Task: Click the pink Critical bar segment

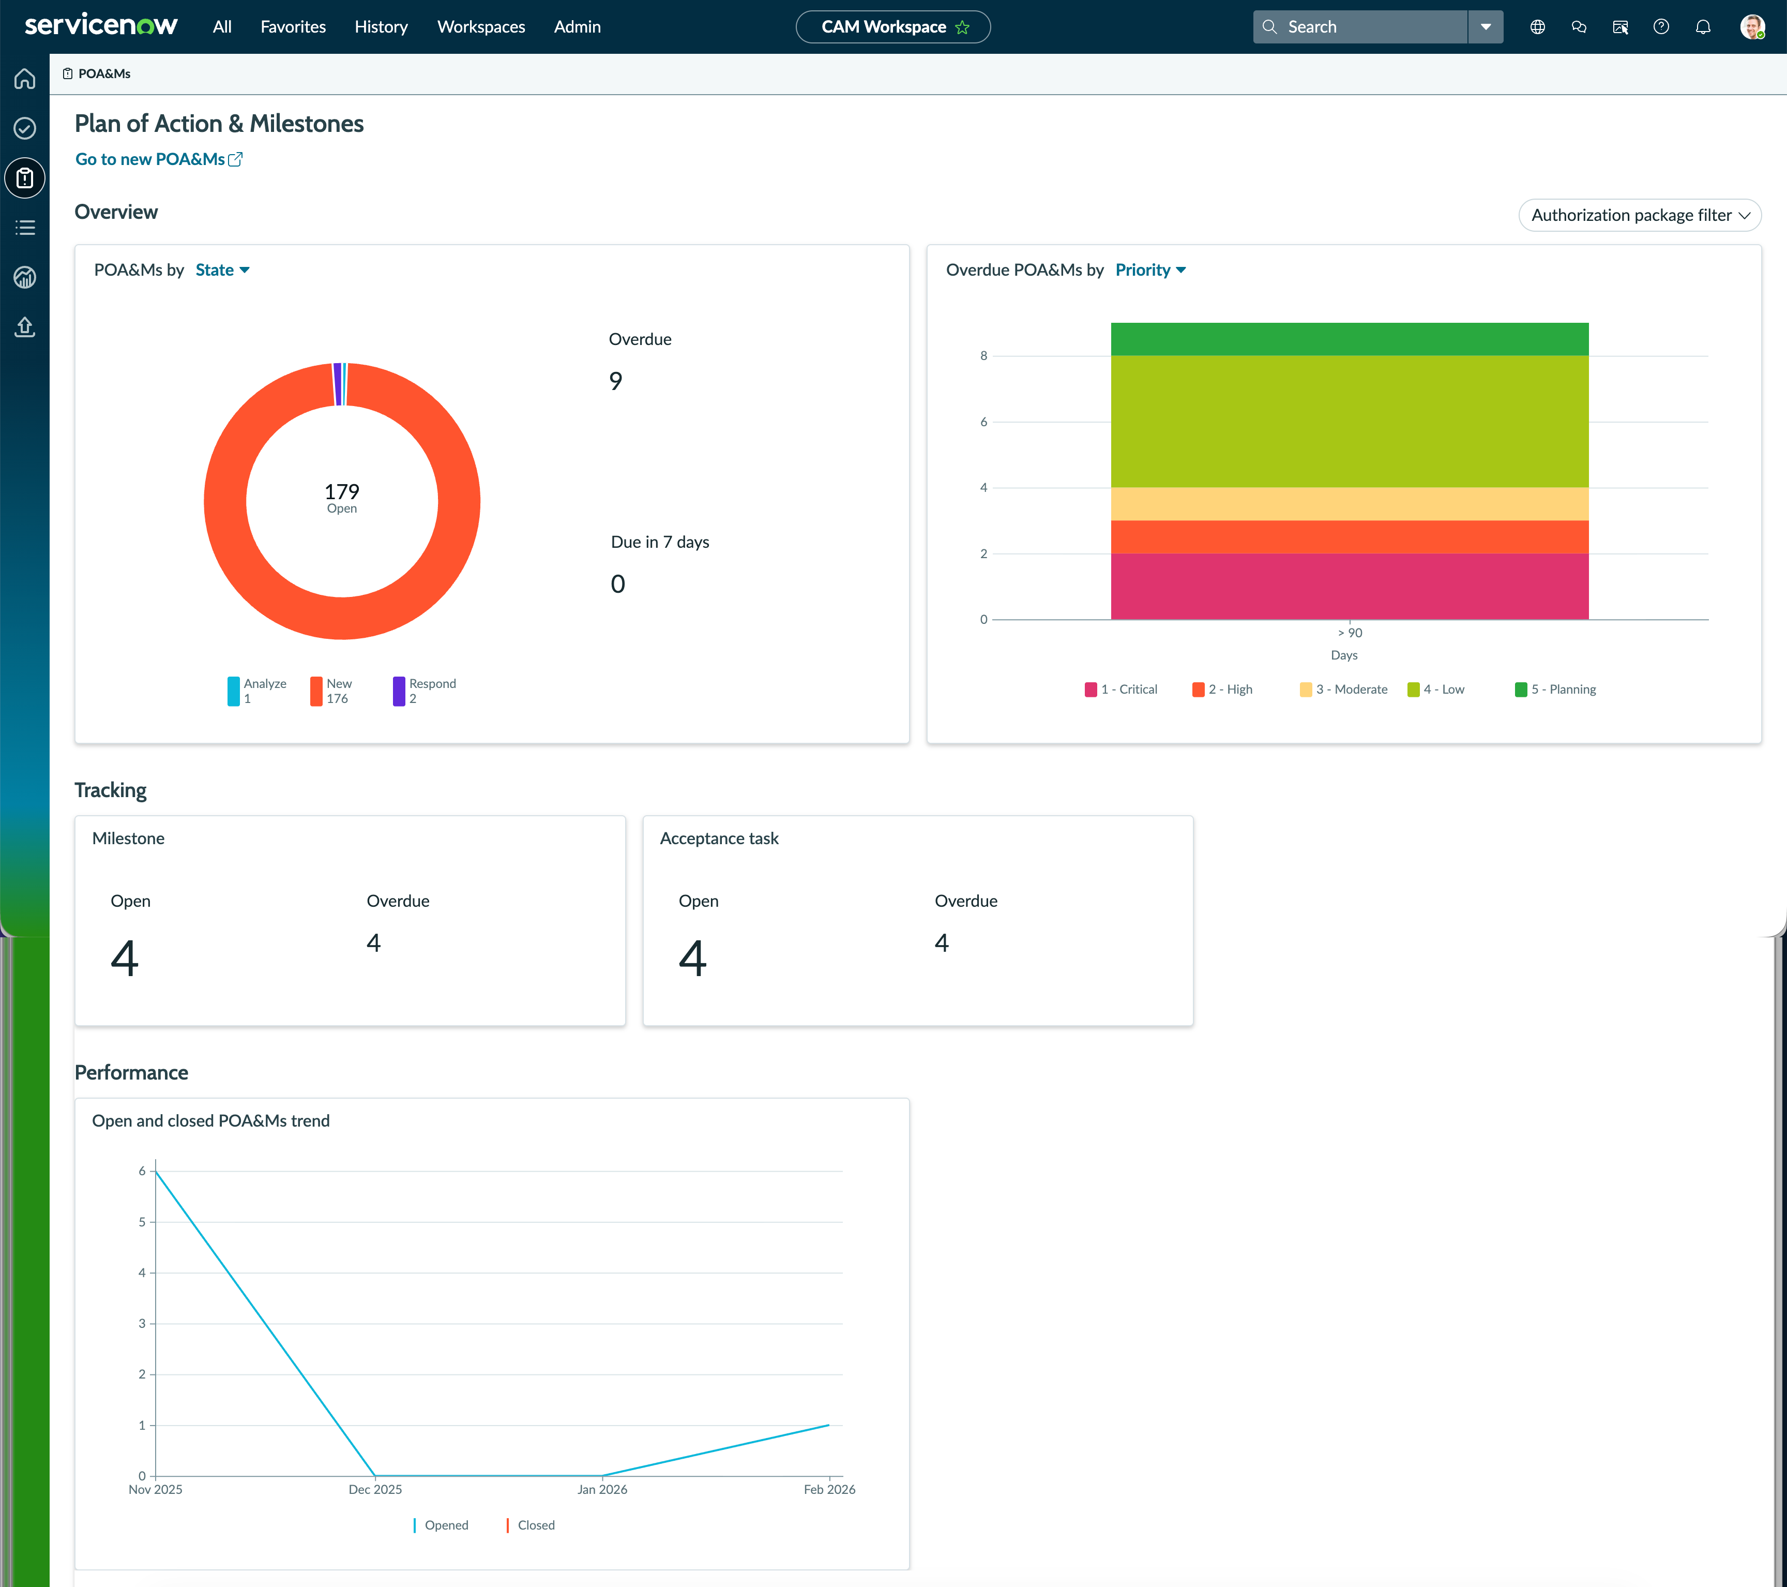Action: click(x=1349, y=586)
